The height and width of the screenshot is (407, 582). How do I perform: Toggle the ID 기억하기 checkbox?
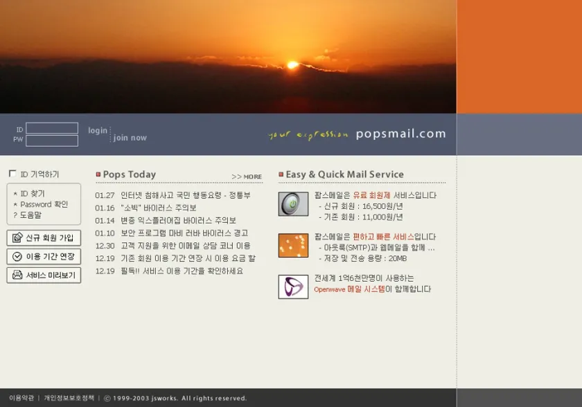point(12,174)
